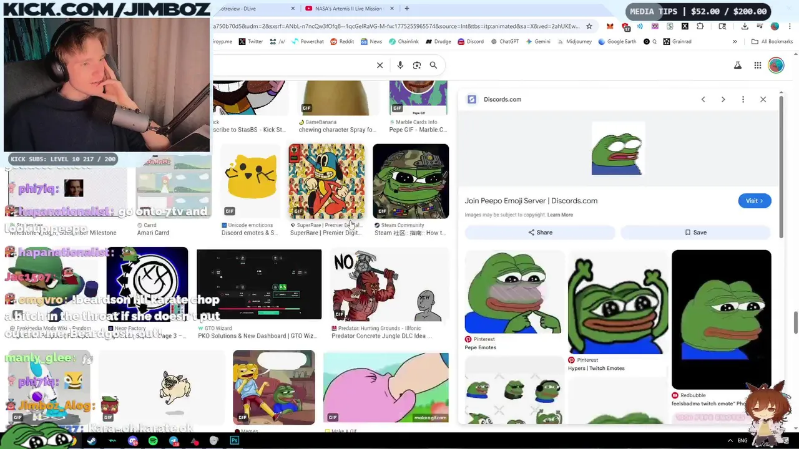Bookmark this page with the star icon
799x449 pixels.
[589, 26]
